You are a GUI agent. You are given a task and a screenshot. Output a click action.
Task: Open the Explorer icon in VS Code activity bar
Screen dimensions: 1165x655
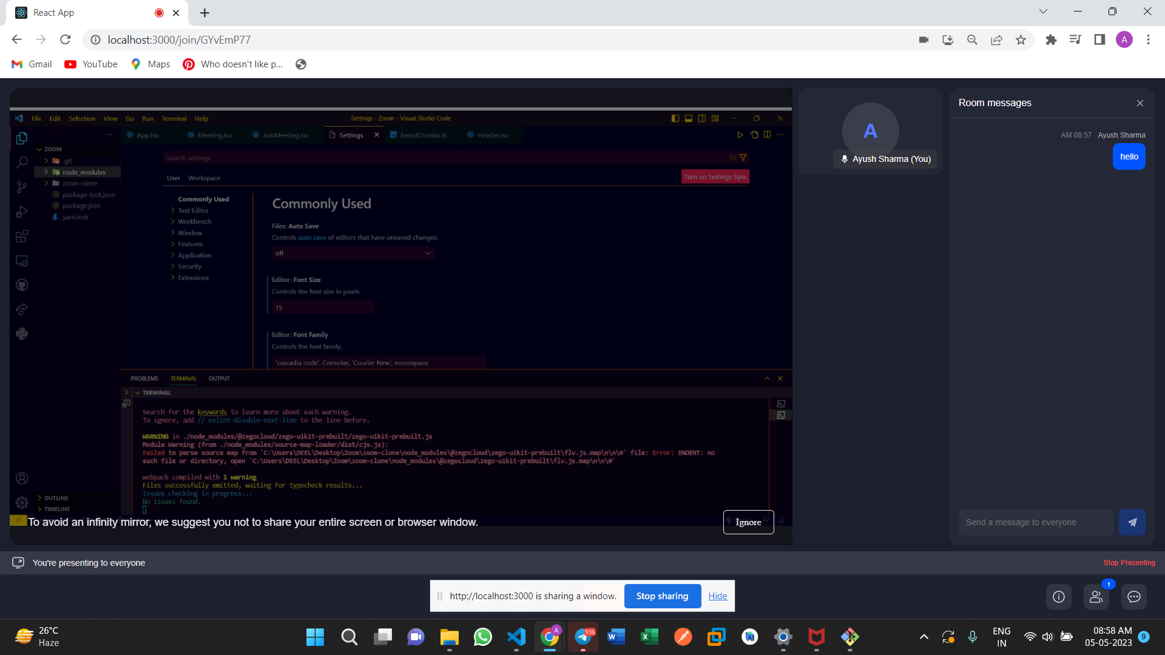(x=22, y=138)
